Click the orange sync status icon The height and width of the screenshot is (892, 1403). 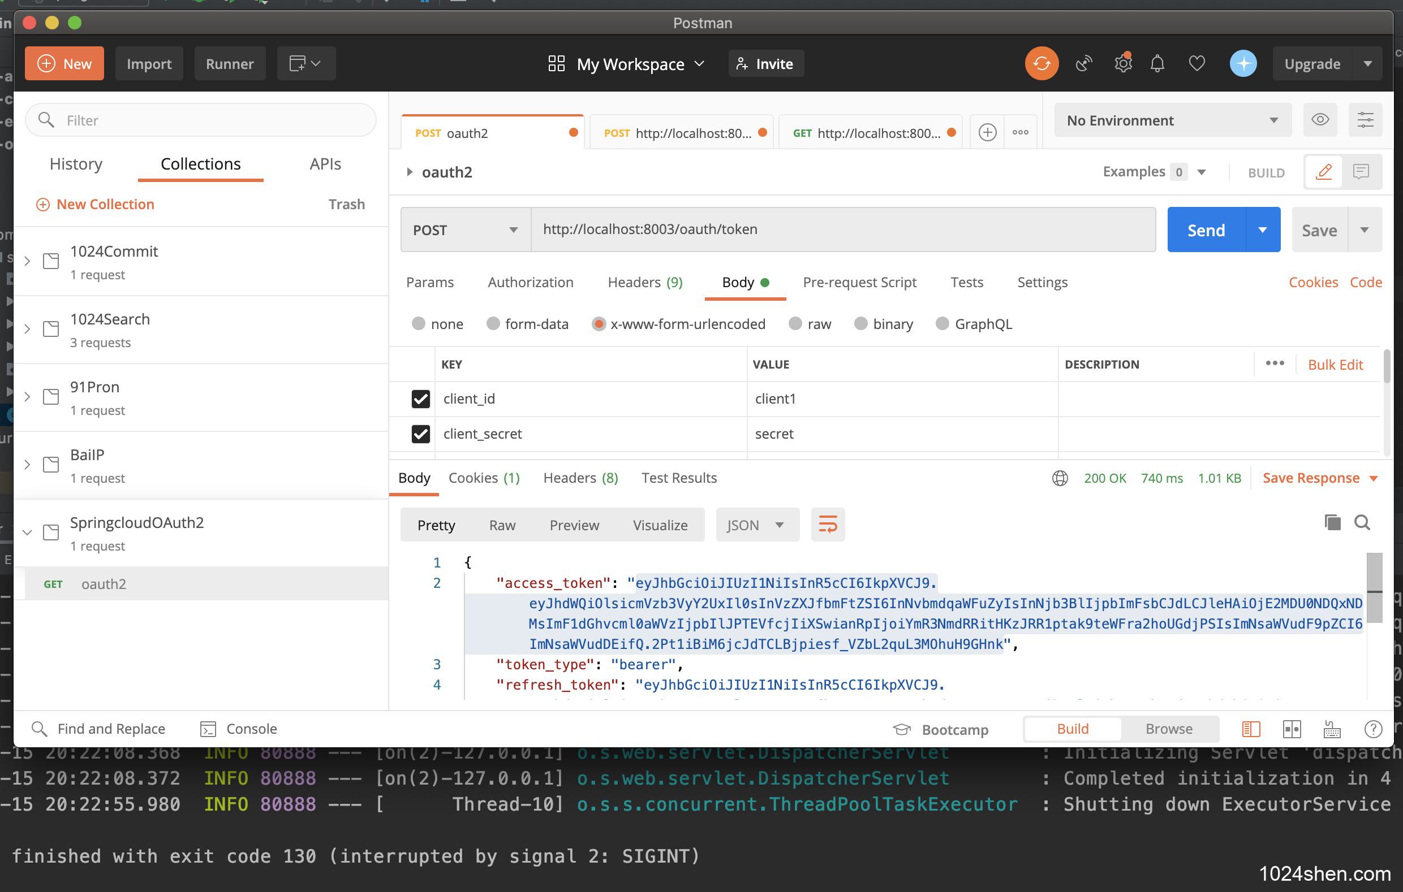[1041, 63]
